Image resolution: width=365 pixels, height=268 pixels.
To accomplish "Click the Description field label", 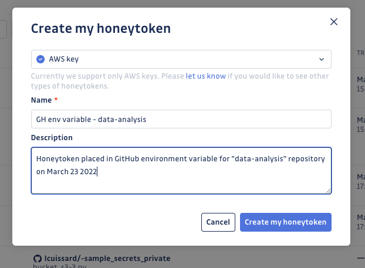I will coord(52,138).
